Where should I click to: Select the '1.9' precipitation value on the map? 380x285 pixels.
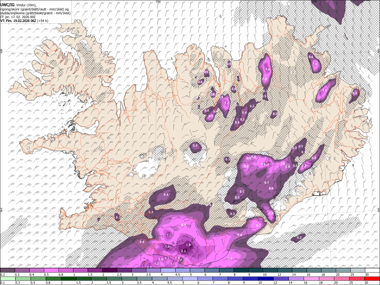click(x=188, y=245)
